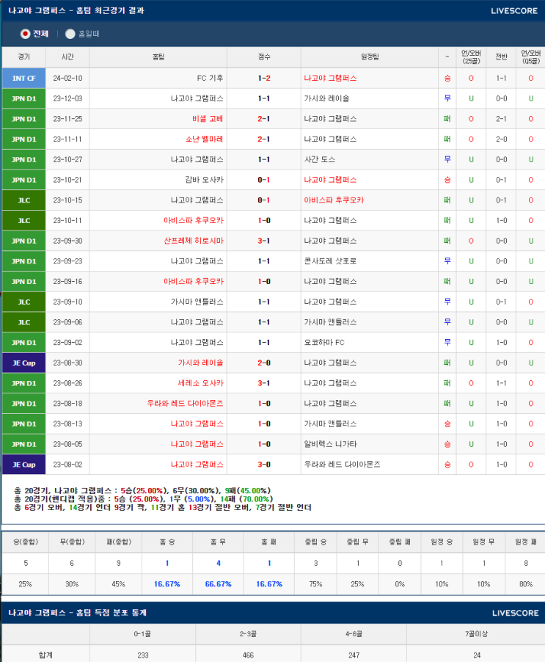The width and height of the screenshot is (545, 662).
Task: Click the 홈 승 summary header
Action: tap(167, 542)
